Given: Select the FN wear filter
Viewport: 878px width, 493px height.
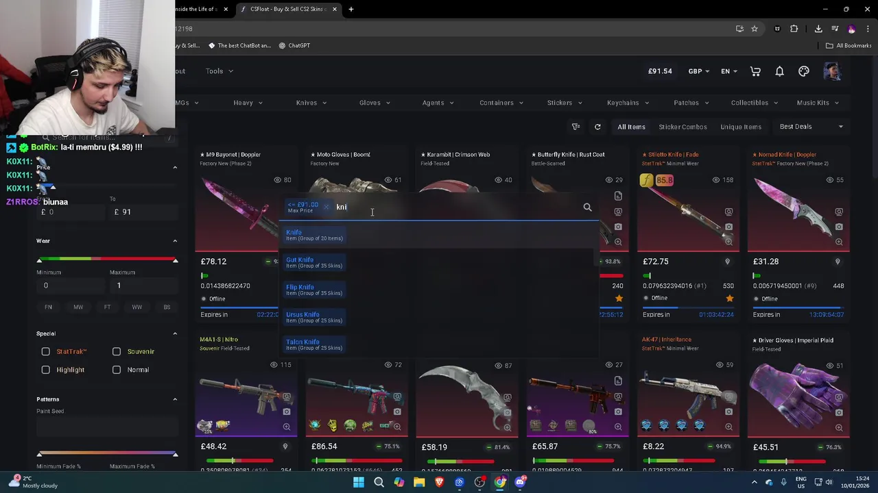Looking at the screenshot, I should click(48, 307).
